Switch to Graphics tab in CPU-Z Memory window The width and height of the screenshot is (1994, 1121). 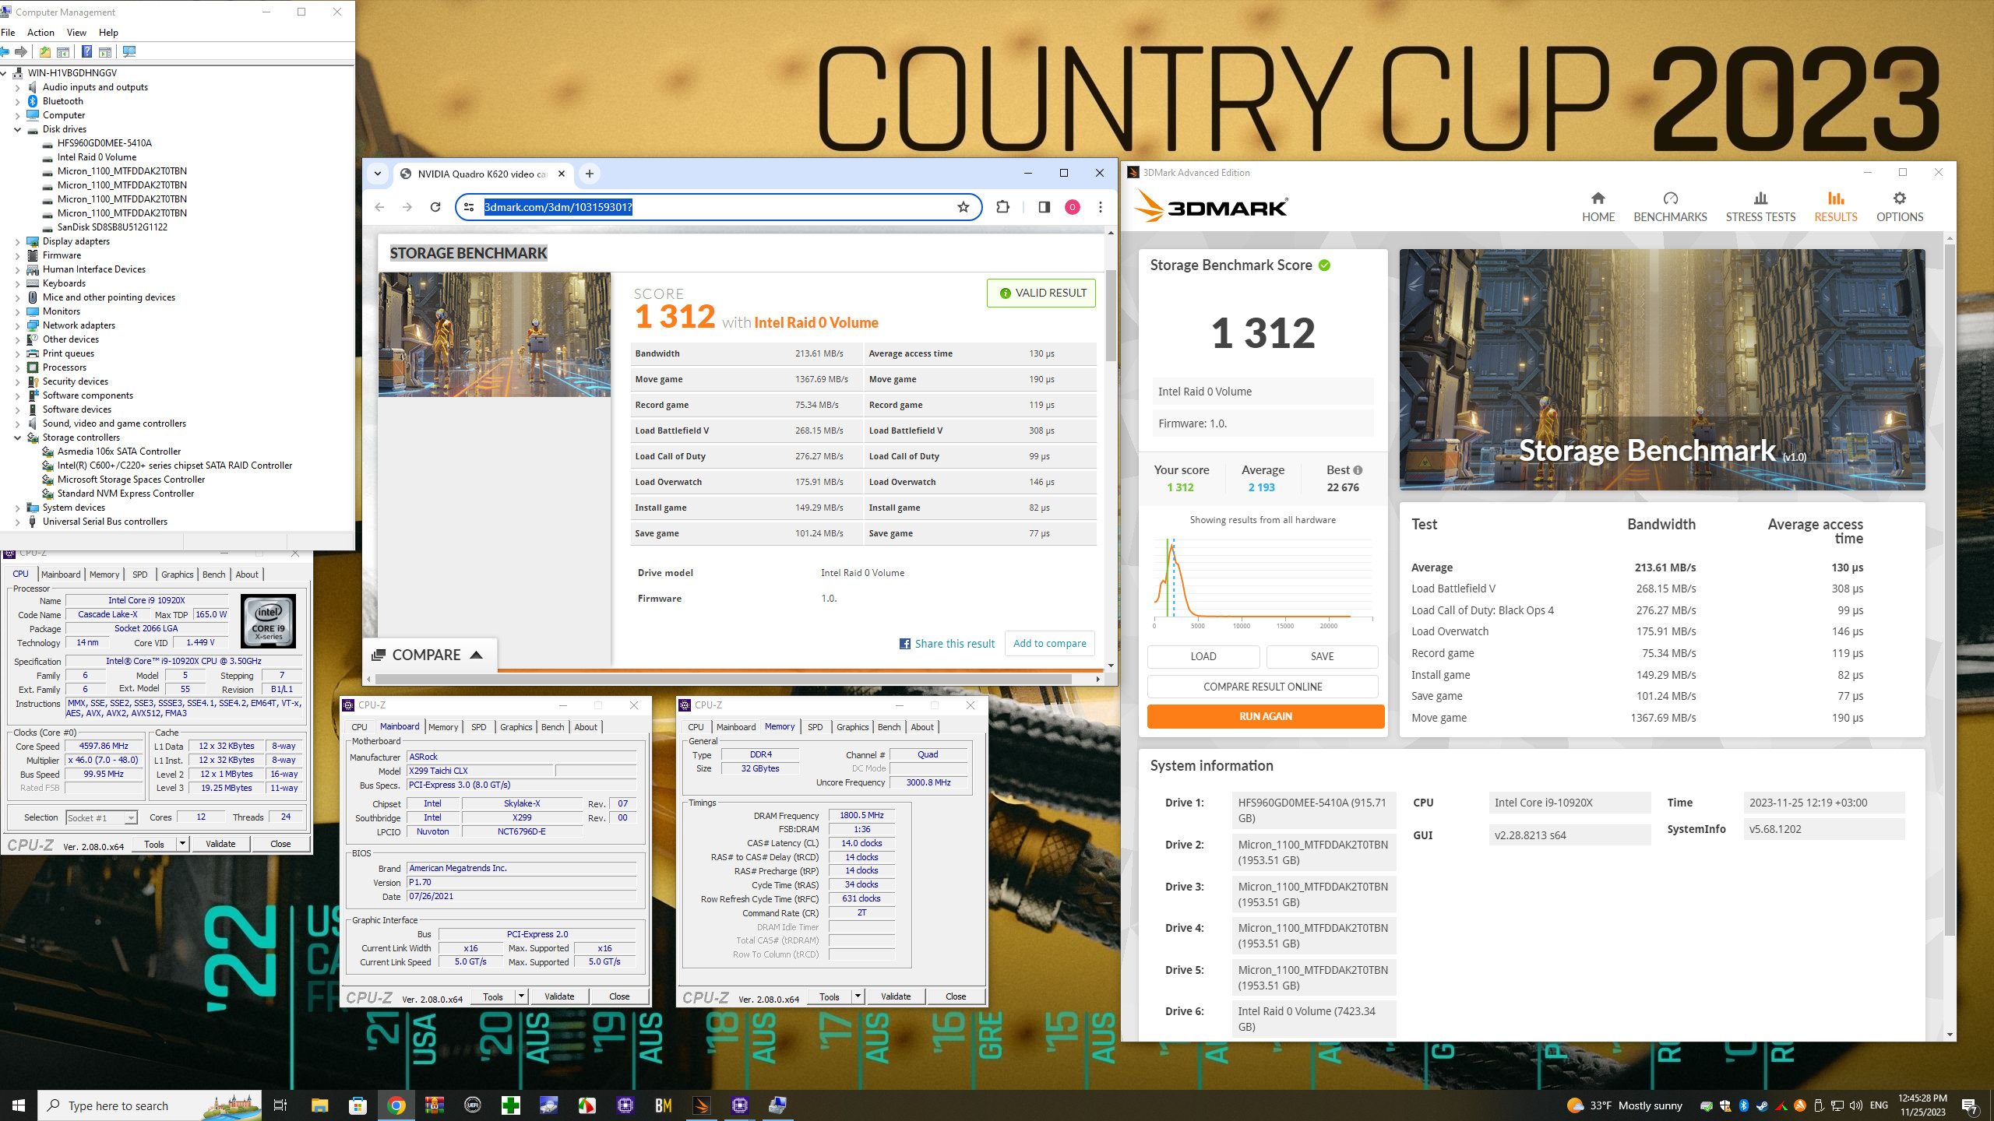point(852,727)
